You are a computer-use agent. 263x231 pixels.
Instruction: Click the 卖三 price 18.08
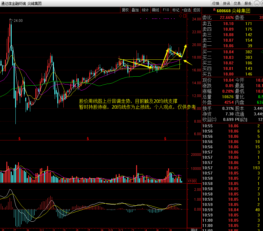point(228,35)
